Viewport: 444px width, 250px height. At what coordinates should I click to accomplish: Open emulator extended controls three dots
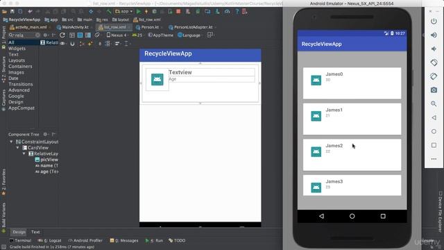coord(434,159)
